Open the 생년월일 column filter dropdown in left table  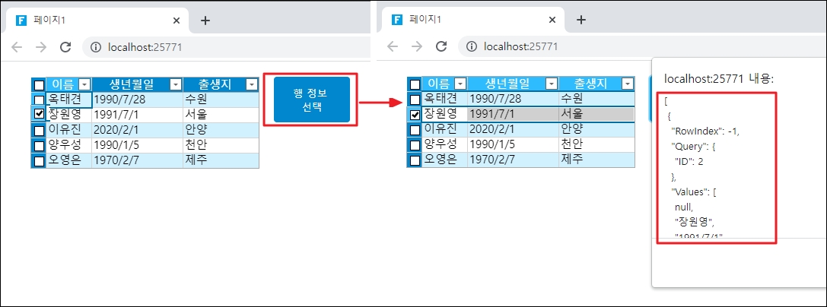point(176,85)
